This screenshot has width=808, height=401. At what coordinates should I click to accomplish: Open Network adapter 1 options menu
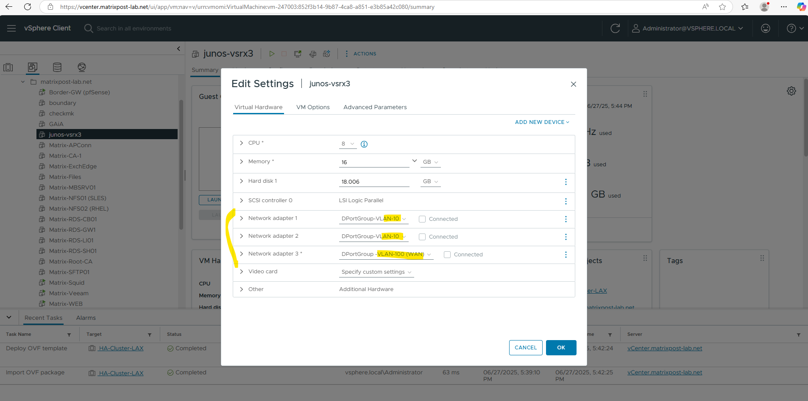pyautogui.click(x=566, y=219)
